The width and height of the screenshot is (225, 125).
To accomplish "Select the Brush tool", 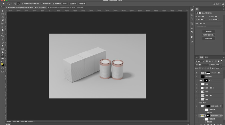I will (2, 27).
